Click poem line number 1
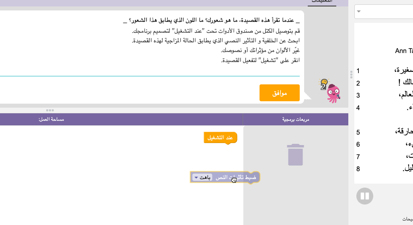 [358, 71]
